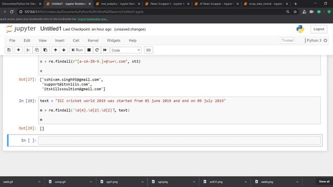Image resolution: width=333 pixels, height=187 pixels.
Task: Save notebook with the floppy disk icon
Action: pyautogui.click(x=9, y=50)
